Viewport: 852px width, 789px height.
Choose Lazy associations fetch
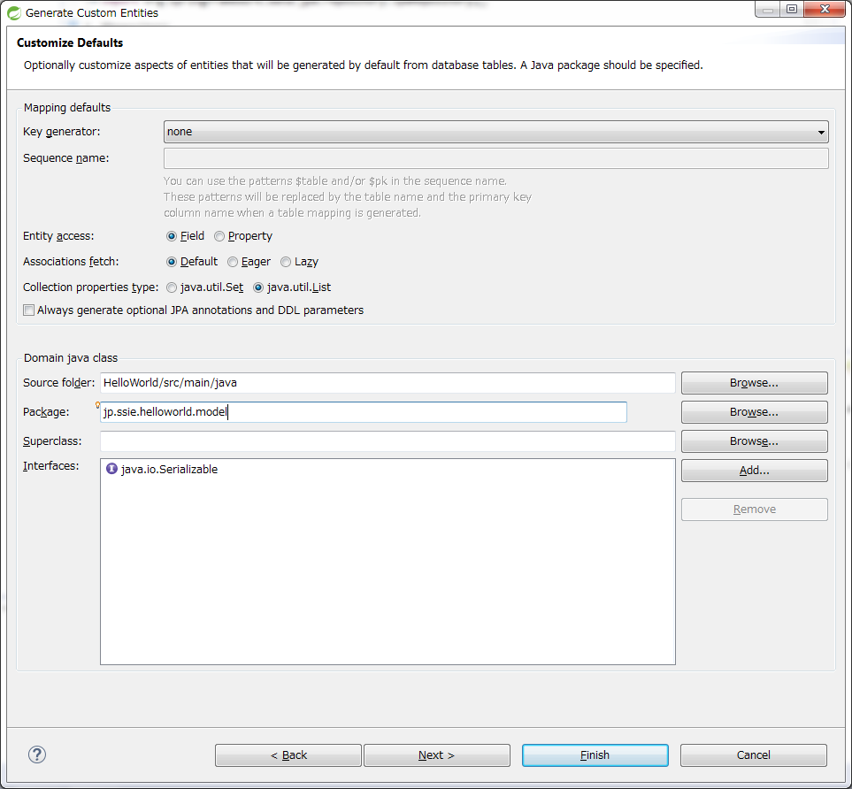pyautogui.click(x=286, y=262)
